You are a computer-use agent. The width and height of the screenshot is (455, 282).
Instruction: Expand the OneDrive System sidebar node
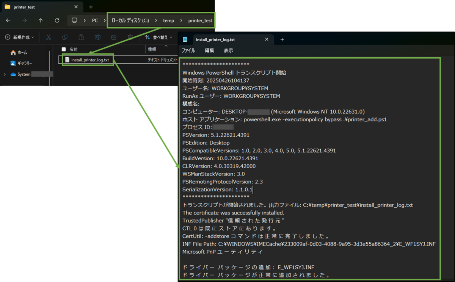(5, 74)
